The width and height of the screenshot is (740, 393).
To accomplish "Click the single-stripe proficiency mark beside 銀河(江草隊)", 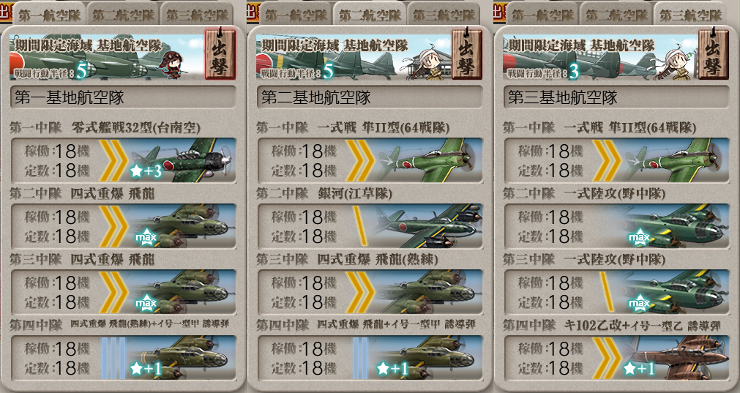I will tap(360, 226).
